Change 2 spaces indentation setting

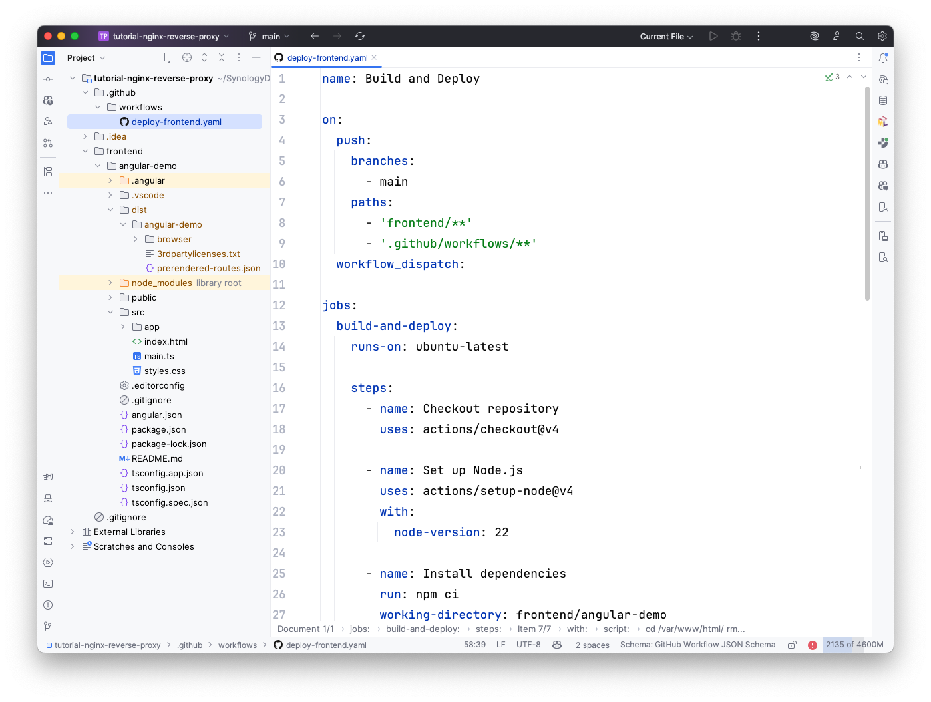[x=592, y=645]
